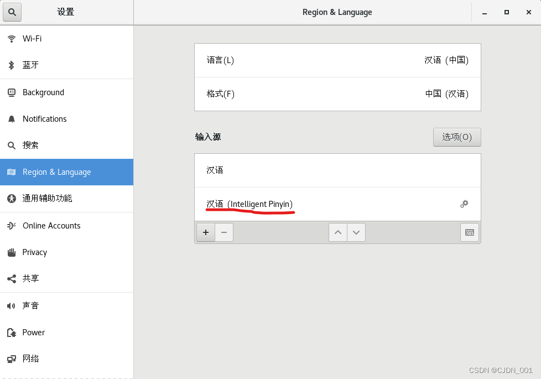Viewport: 541px width, 379px height.
Task: Click the magnifier icon beside 搜索
Action: (12, 146)
